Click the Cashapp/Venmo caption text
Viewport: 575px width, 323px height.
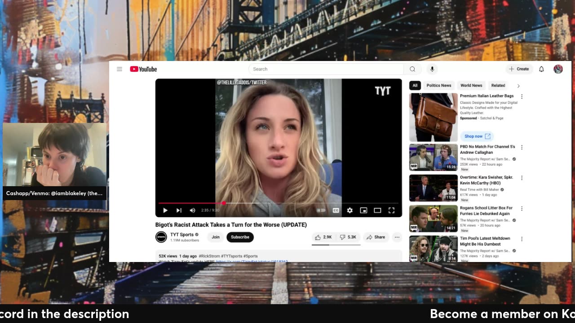pyautogui.click(x=54, y=193)
